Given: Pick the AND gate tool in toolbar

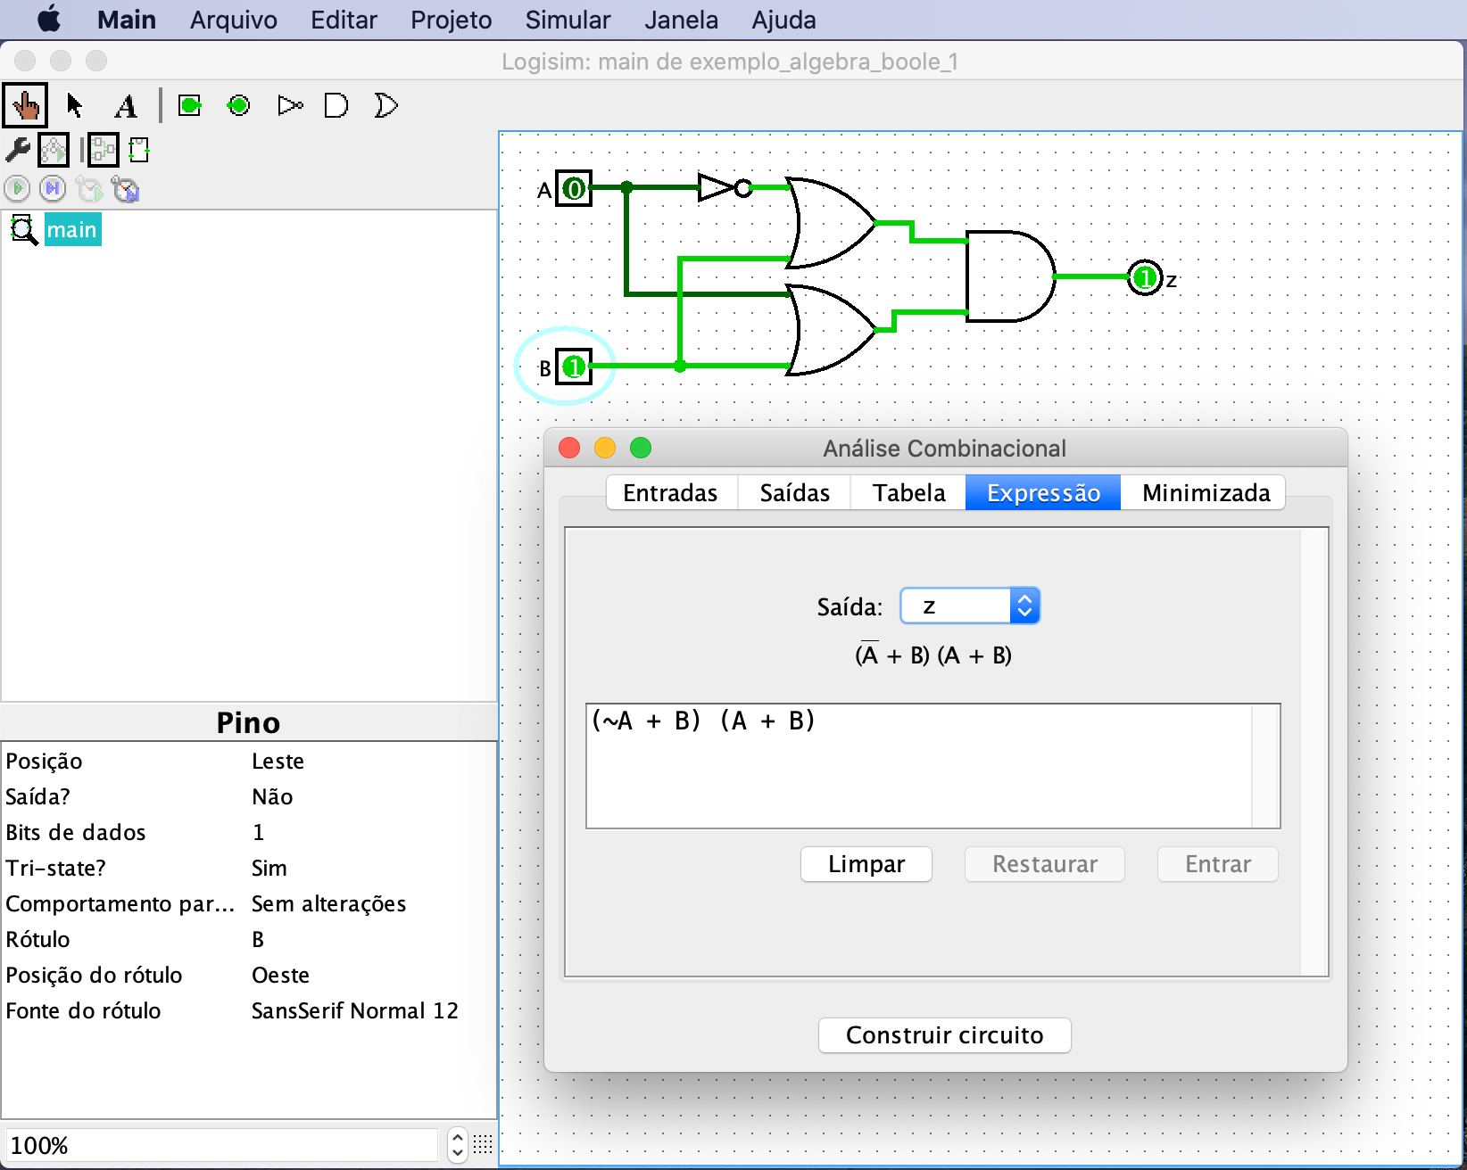Looking at the screenshot, I should pyautogui.click(x=336, y=106).
